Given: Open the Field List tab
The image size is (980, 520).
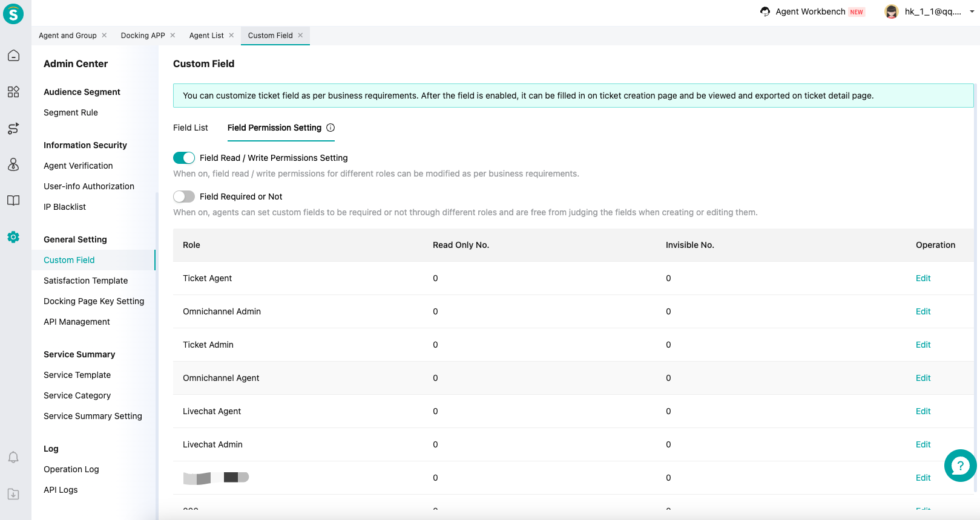Looking at the screenshot, I should pyautogui.click(x=191, y=128).
